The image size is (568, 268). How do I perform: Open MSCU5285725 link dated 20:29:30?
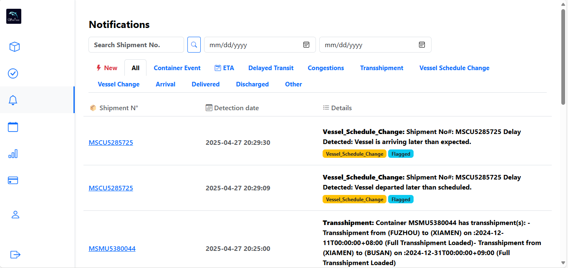pyautogui.click(x=111, y=142)
